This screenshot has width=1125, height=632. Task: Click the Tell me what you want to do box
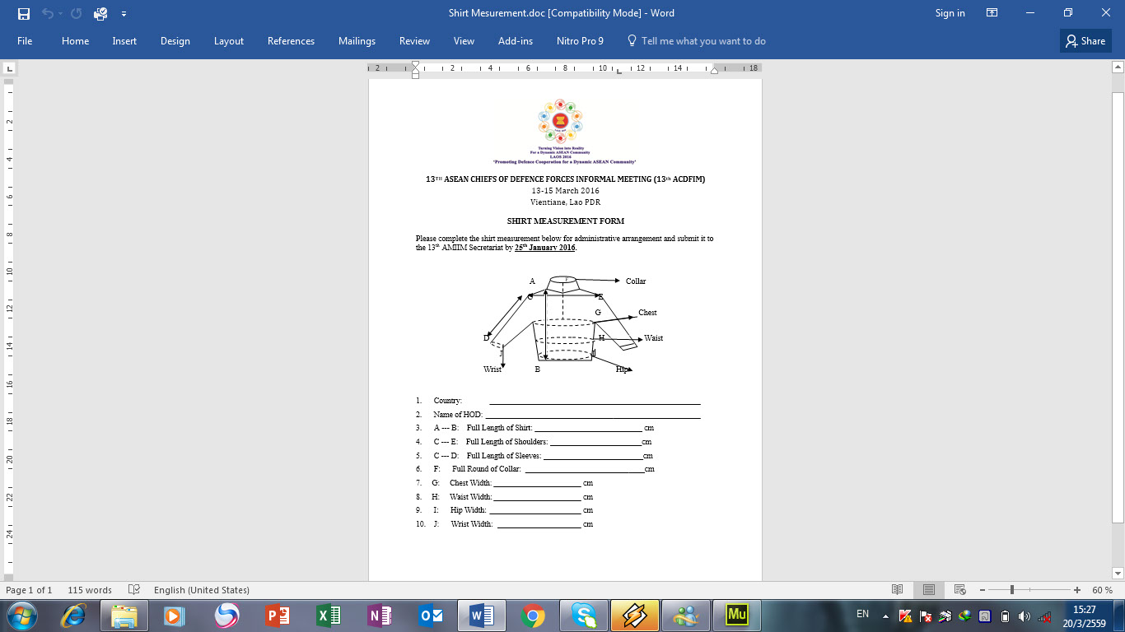coord(696,41)
